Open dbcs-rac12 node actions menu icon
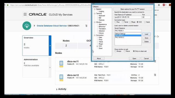Image resolution: width=175 pixels, height=98 pixels. point(155,75)
